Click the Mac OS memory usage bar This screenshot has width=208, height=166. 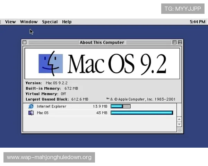pyautogui.click(x=142, y=113)
